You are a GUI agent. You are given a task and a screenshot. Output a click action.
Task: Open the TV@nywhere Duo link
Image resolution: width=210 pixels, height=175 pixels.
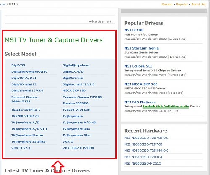tap(76, 129)
